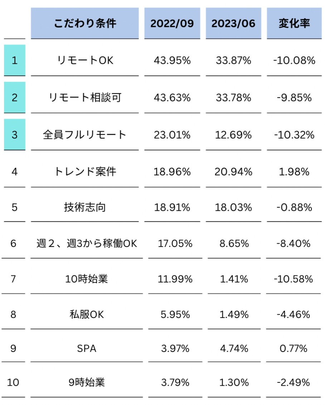Click the こだわり条件 column header

point(85,23)
